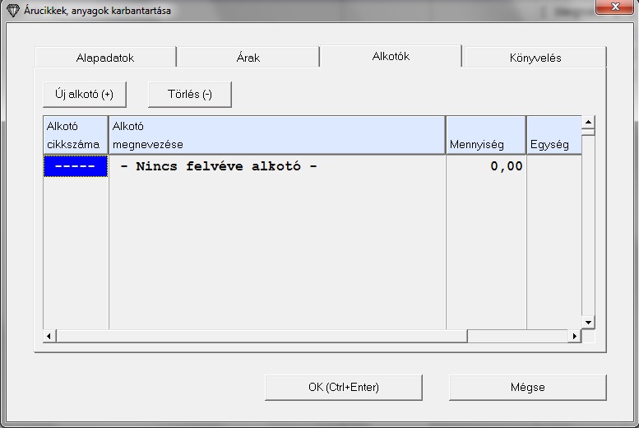
Task: Click the Egység column header
Action: [x=553, y=136]
